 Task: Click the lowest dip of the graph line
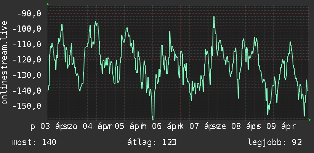(153, 119)
